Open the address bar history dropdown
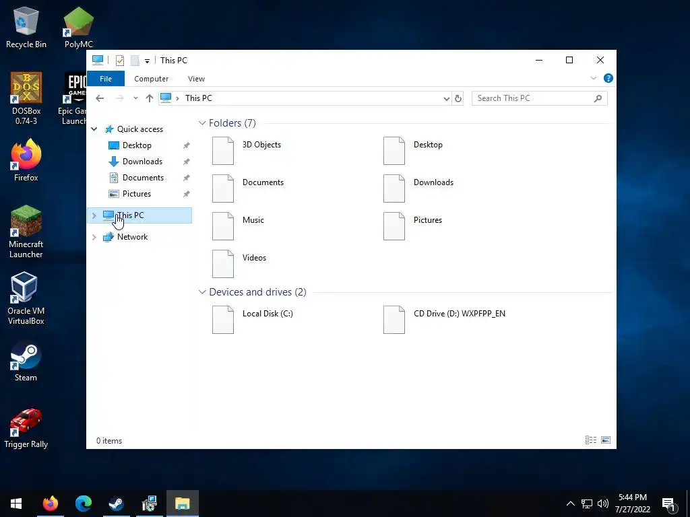The width and height of the screenshot is (690, 517). click(x=446, y=98)
